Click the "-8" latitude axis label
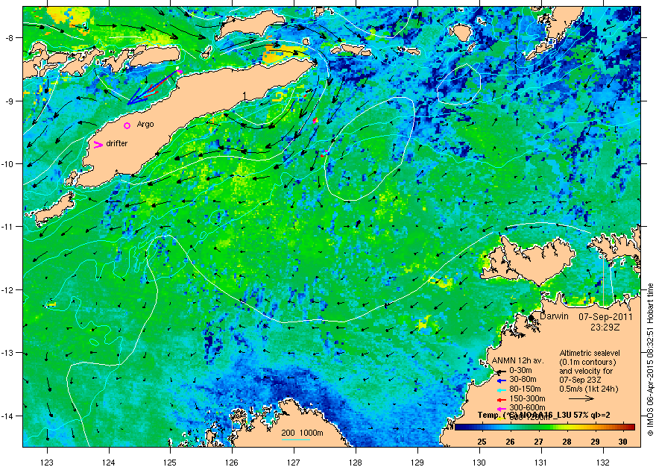Screen dimensions: 656x470 pos(9,37)
